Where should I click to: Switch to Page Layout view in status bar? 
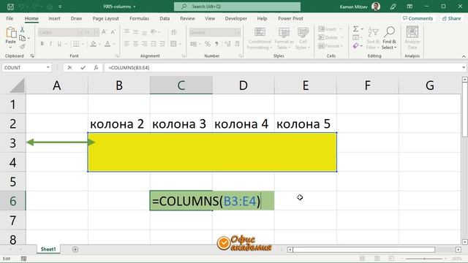click(377, 259)
